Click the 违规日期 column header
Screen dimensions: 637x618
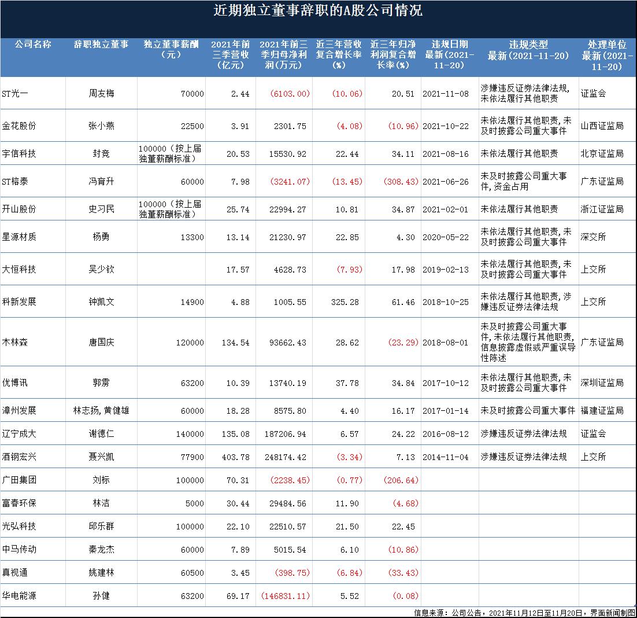coord(450,54)
